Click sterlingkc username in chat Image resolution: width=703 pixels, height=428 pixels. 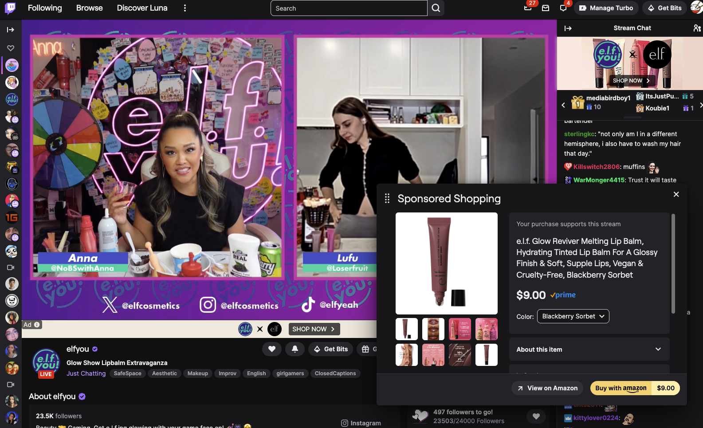579,134
